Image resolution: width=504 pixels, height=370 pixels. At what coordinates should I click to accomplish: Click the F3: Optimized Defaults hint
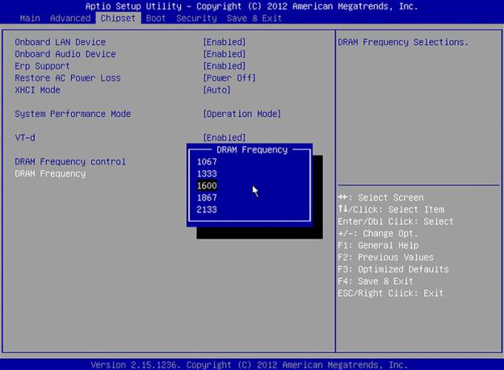pyautogui.click(x=393, y=269)
